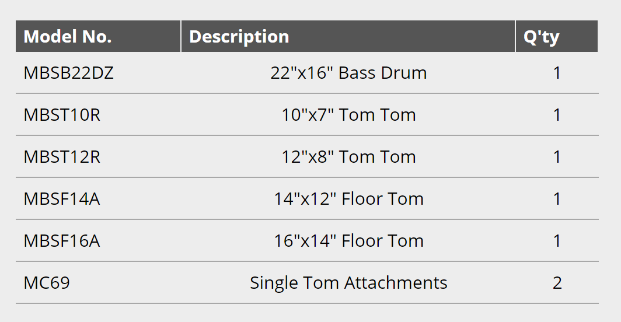Click the quantity value for Bass Drum
Viewport: 621px width, 322px height.
coord(557,73)
